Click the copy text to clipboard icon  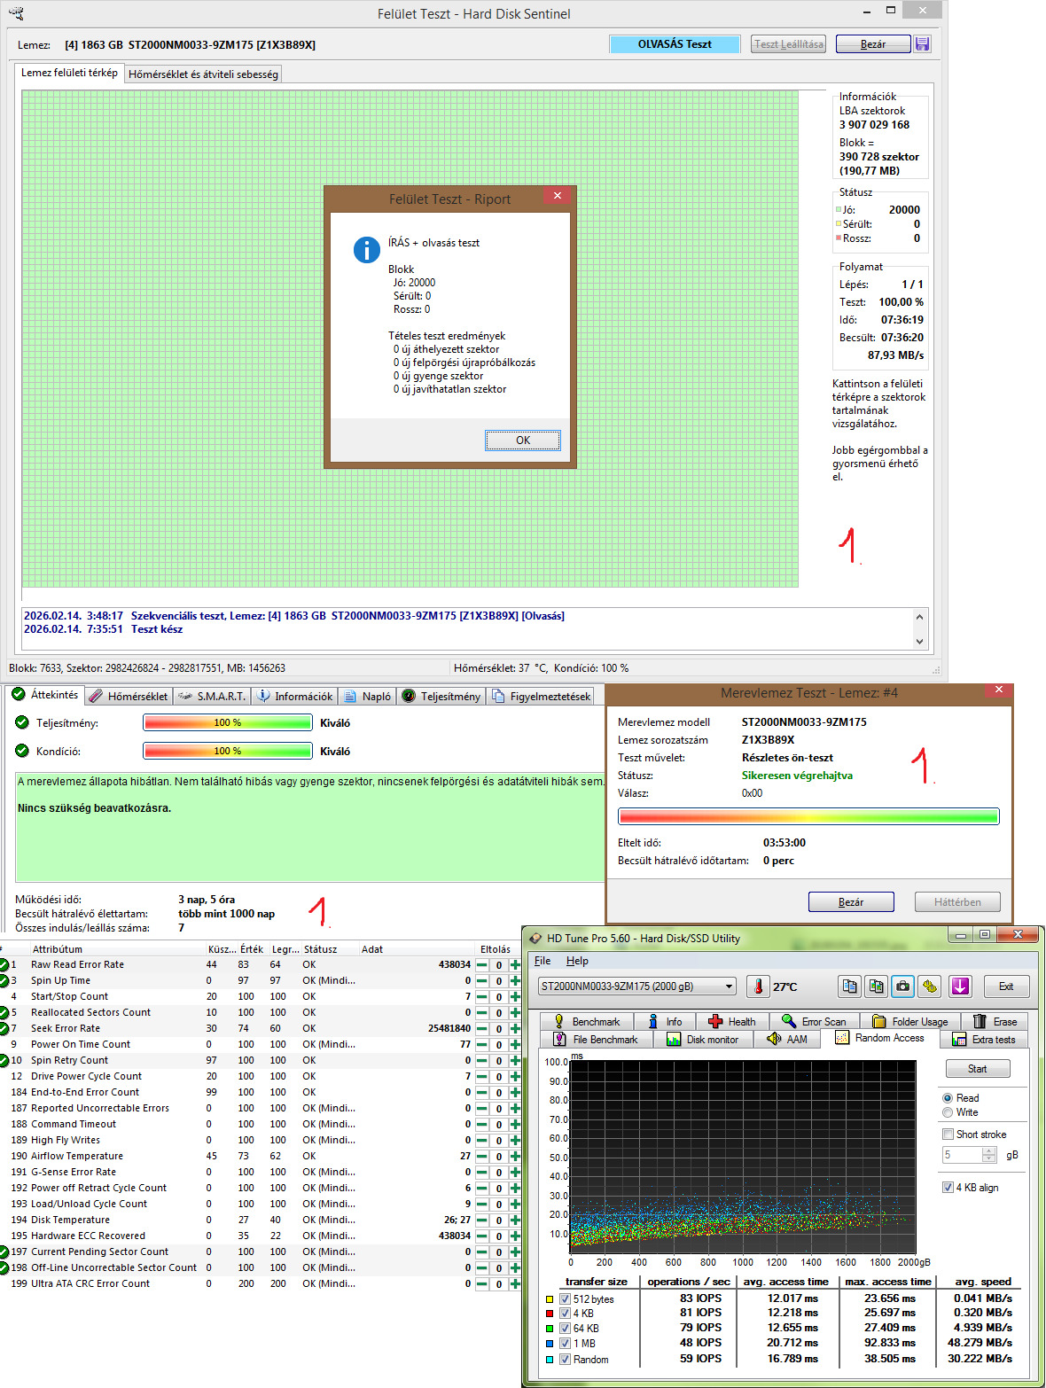pyautogui.click(x=849, y=986)
